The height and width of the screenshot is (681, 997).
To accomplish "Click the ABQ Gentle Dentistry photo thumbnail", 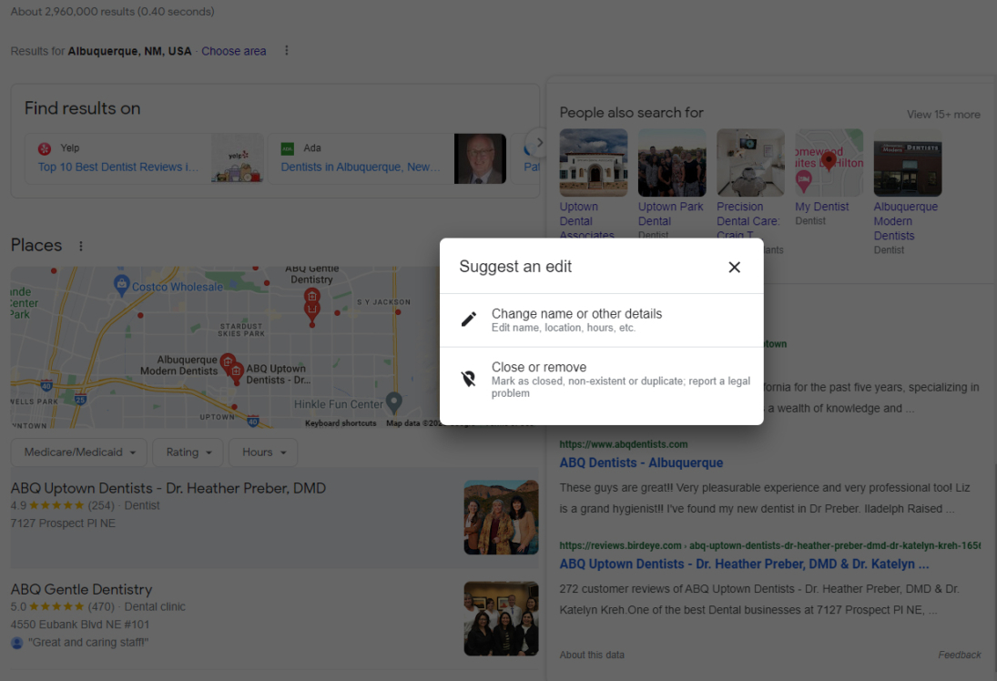I will click(x=501, y=618).
